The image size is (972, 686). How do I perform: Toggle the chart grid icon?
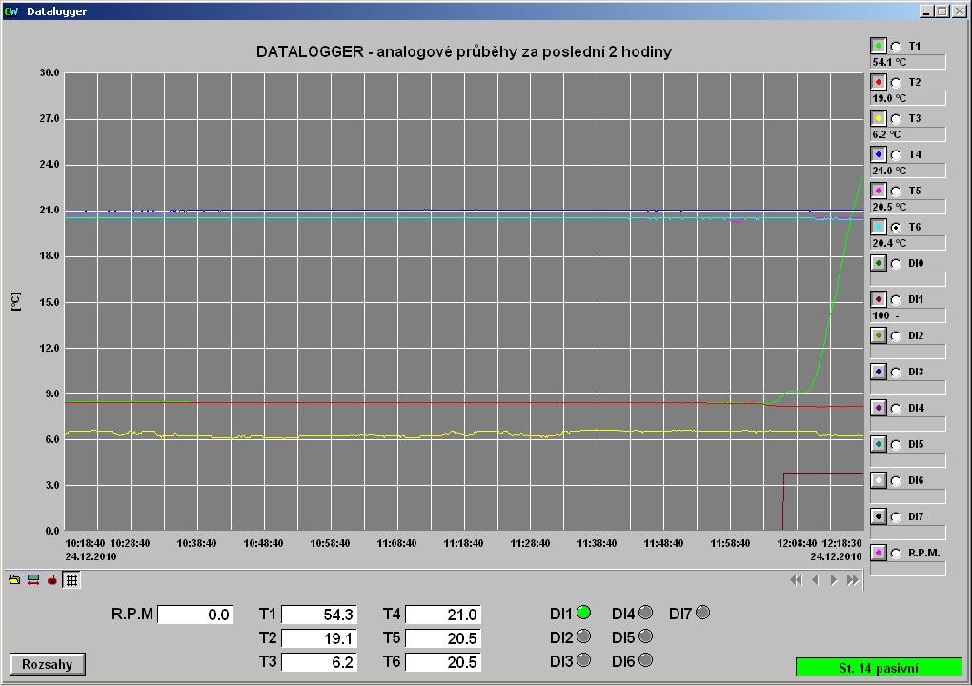click(x=71, y=579)
